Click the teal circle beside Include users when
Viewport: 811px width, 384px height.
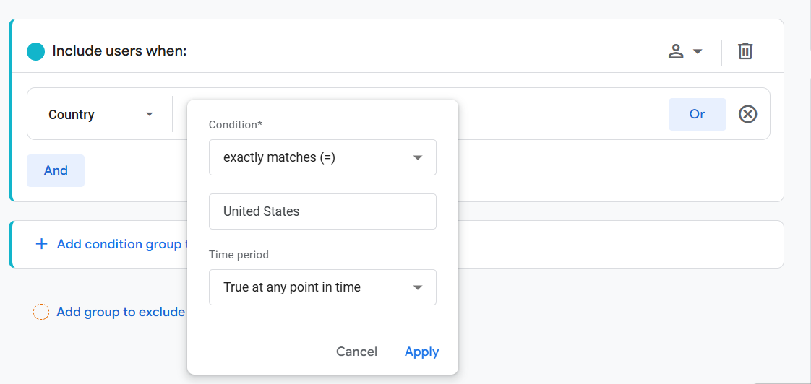[x=35, y=52]
